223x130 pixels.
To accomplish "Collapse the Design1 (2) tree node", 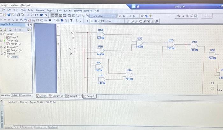I will [1, 41].
